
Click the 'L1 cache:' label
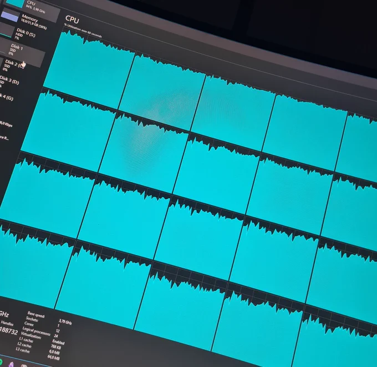pos(26,340)
